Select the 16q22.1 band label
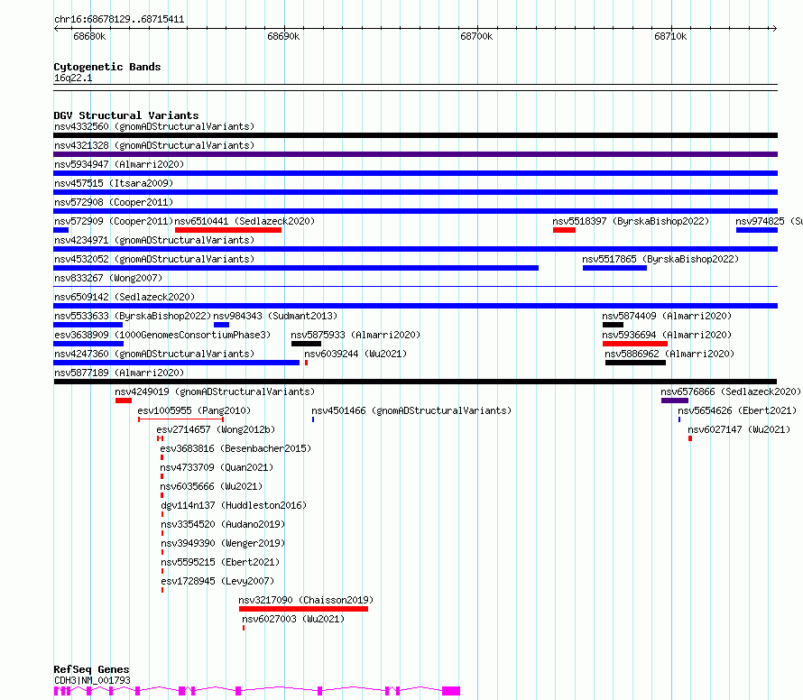Screen dimensions: 803x700 click(x=73, y=78)
